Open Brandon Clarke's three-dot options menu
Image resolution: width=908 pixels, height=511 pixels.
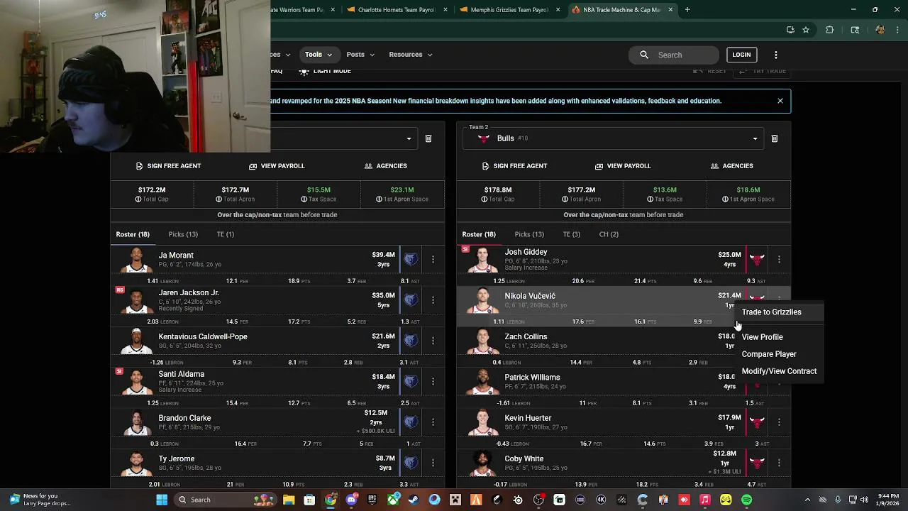(x=433, y=422)
